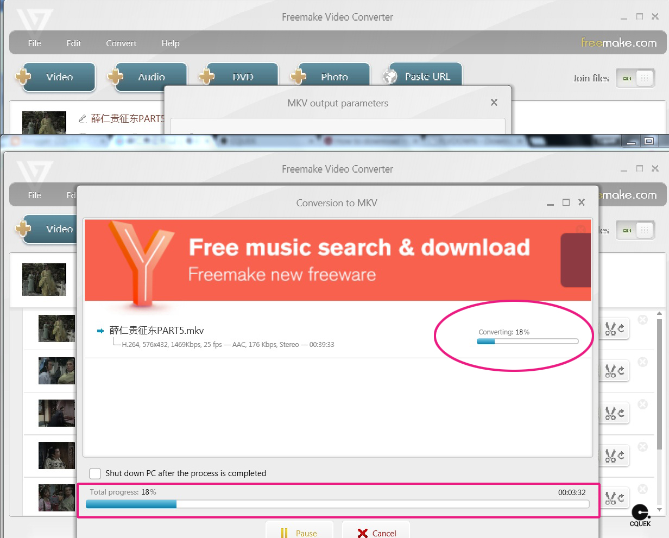This screenshot has height=538, width=669.
Task: Remove the third list row with its X icon
Action: pyautogui.click(x=642, y=404)
